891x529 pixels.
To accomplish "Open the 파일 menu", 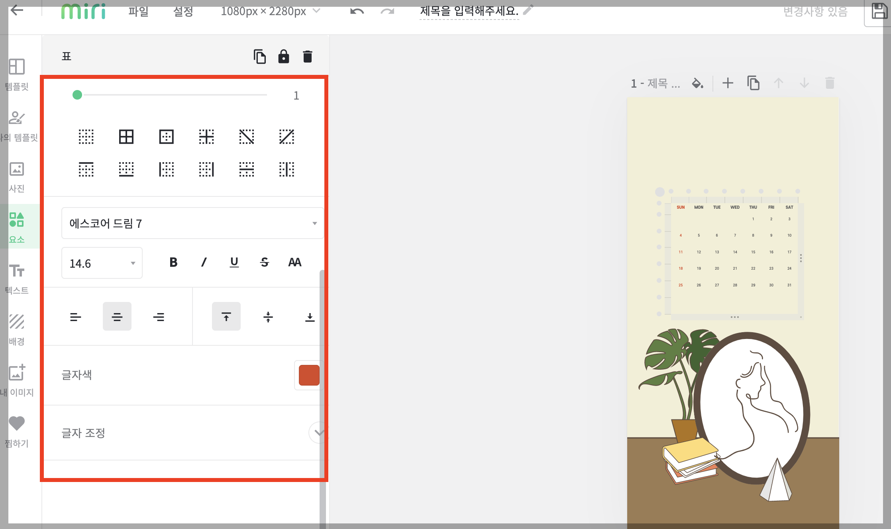I will [x=138, y=11].
